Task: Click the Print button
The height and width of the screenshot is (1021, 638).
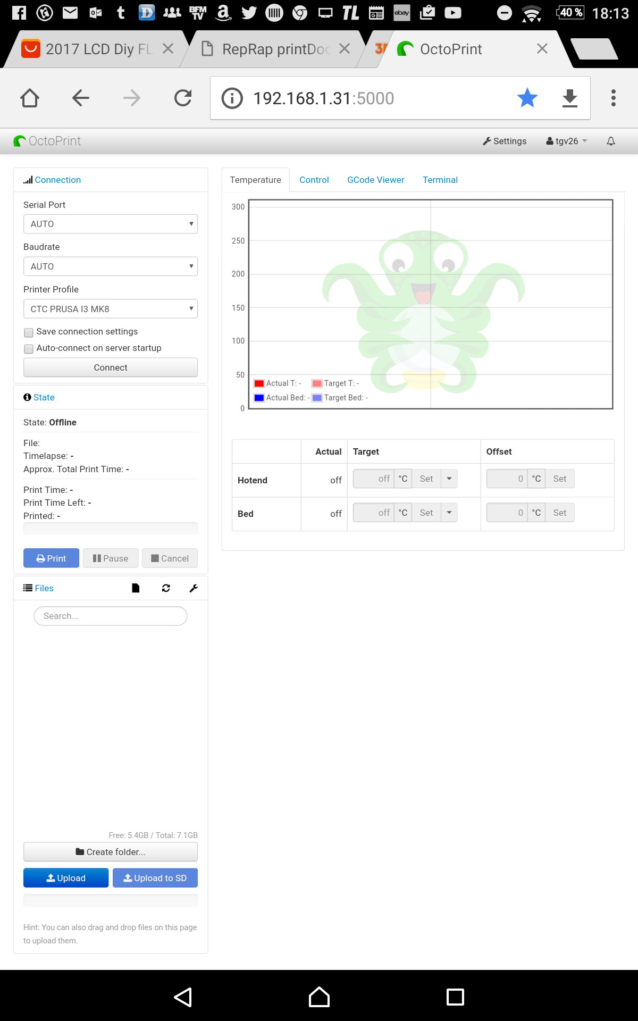Action: pos(51,558)
